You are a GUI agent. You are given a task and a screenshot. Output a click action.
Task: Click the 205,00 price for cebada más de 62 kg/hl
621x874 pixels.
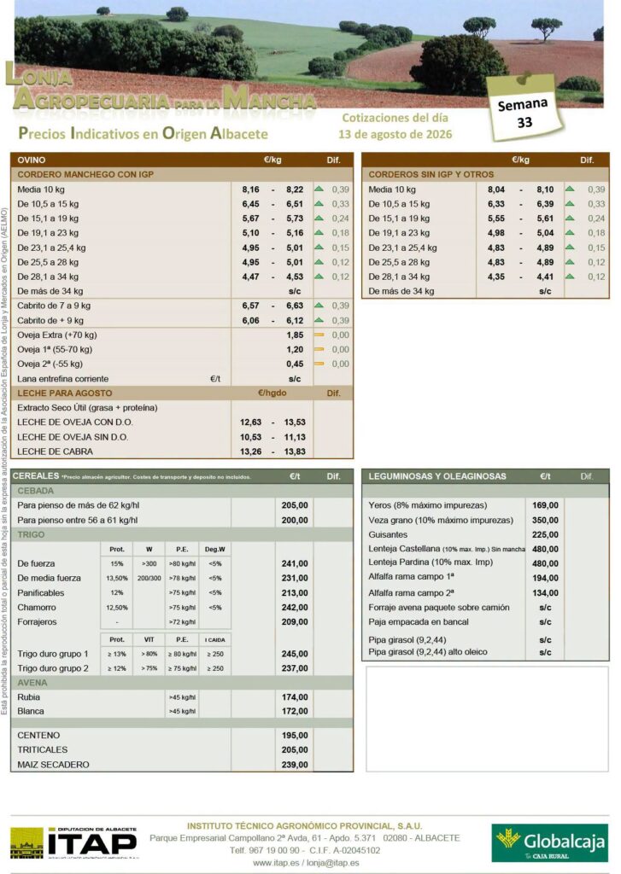coord(295,505)
